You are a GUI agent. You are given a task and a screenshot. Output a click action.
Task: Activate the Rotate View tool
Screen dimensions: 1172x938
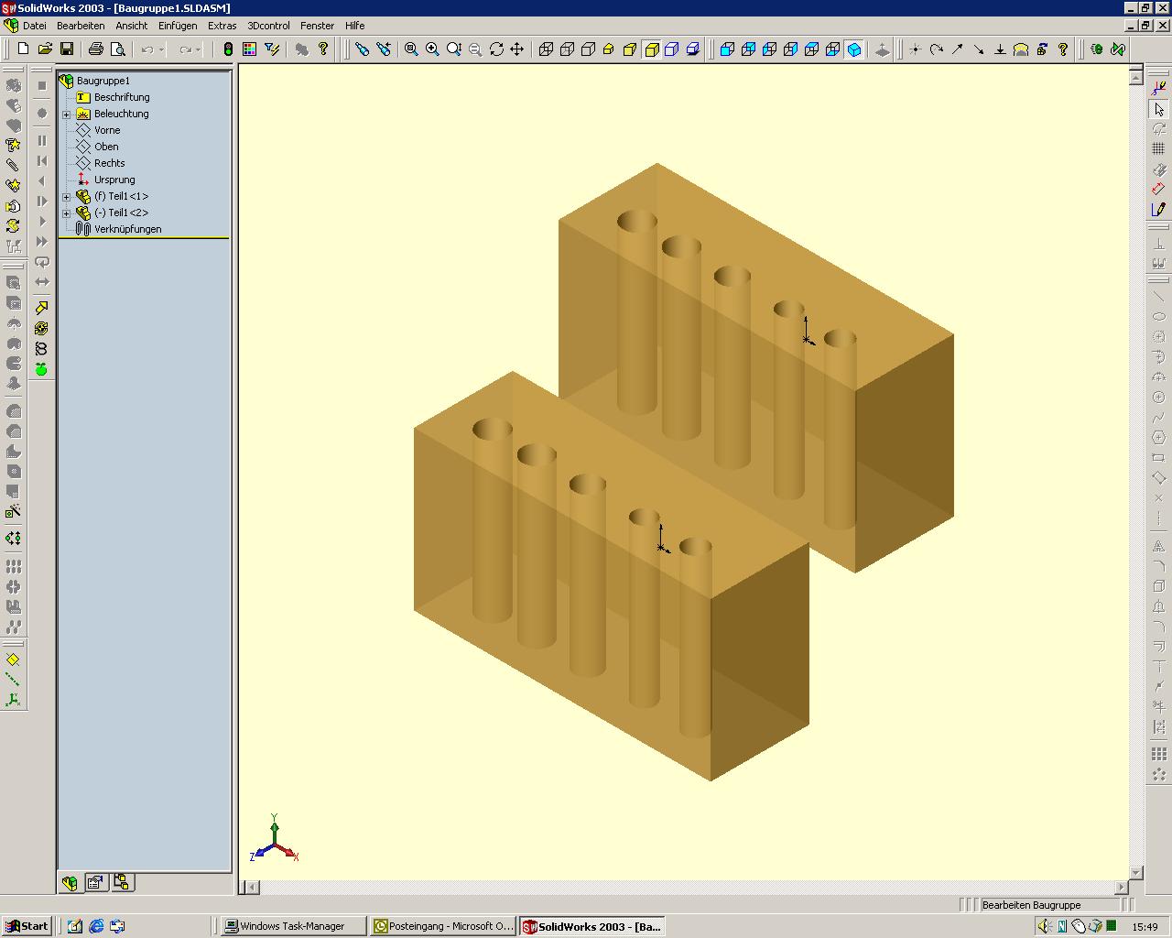pos(496,49)
